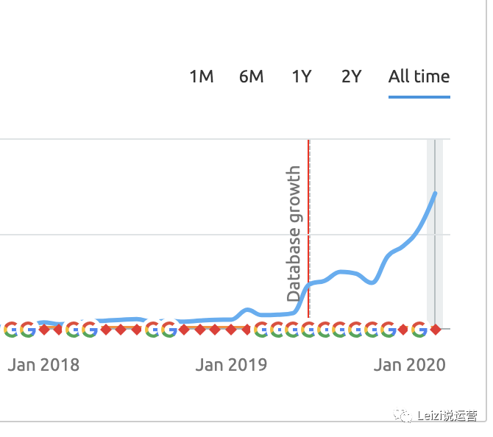
Task: Show the 1Y time range
Action: [x=301, y=77]
